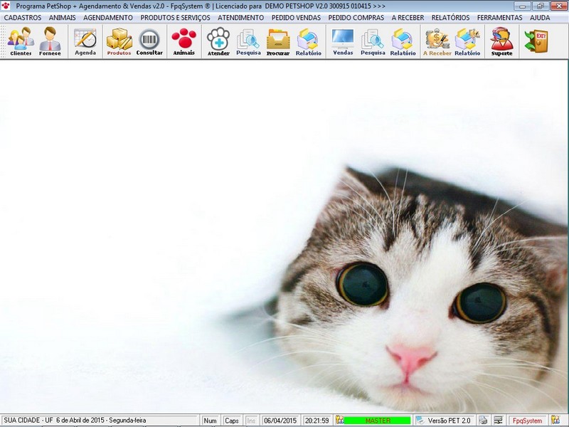Image resolution: width=569 pixels, height=427 pixels.
Task: Open the Vendas monitor icon
Action: (343, 41)
